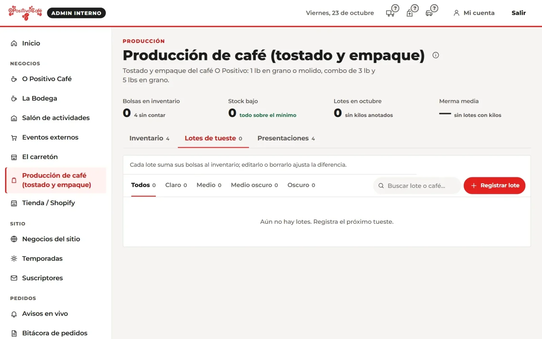542x339 pixels.
Task: Select the Lotes de tueste tab
Action: (213, 138)
